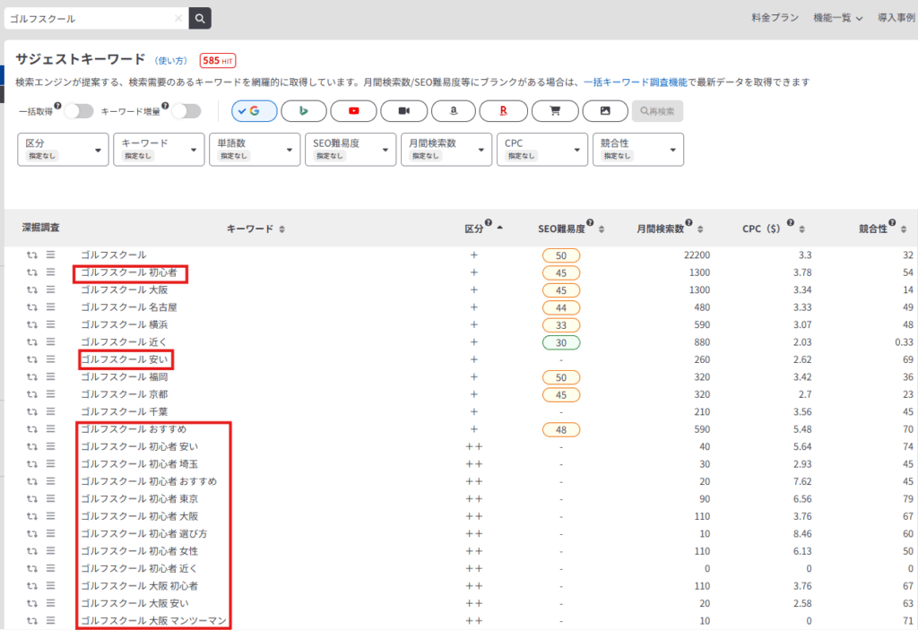Image resolution: width=918 pixels, height=630 pixels.
Task: Click deep-dive refresh icon for ゴルフスクール 大阪 row
Action: click(x=32, y=290)
